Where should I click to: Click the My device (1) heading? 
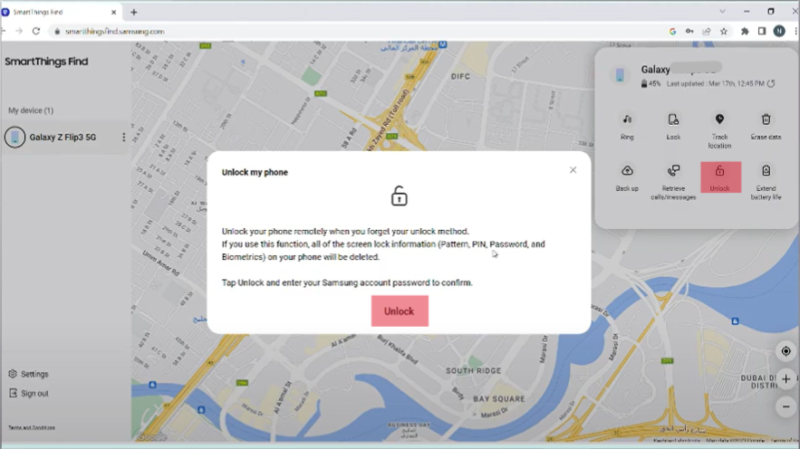[x=31, y=110]
